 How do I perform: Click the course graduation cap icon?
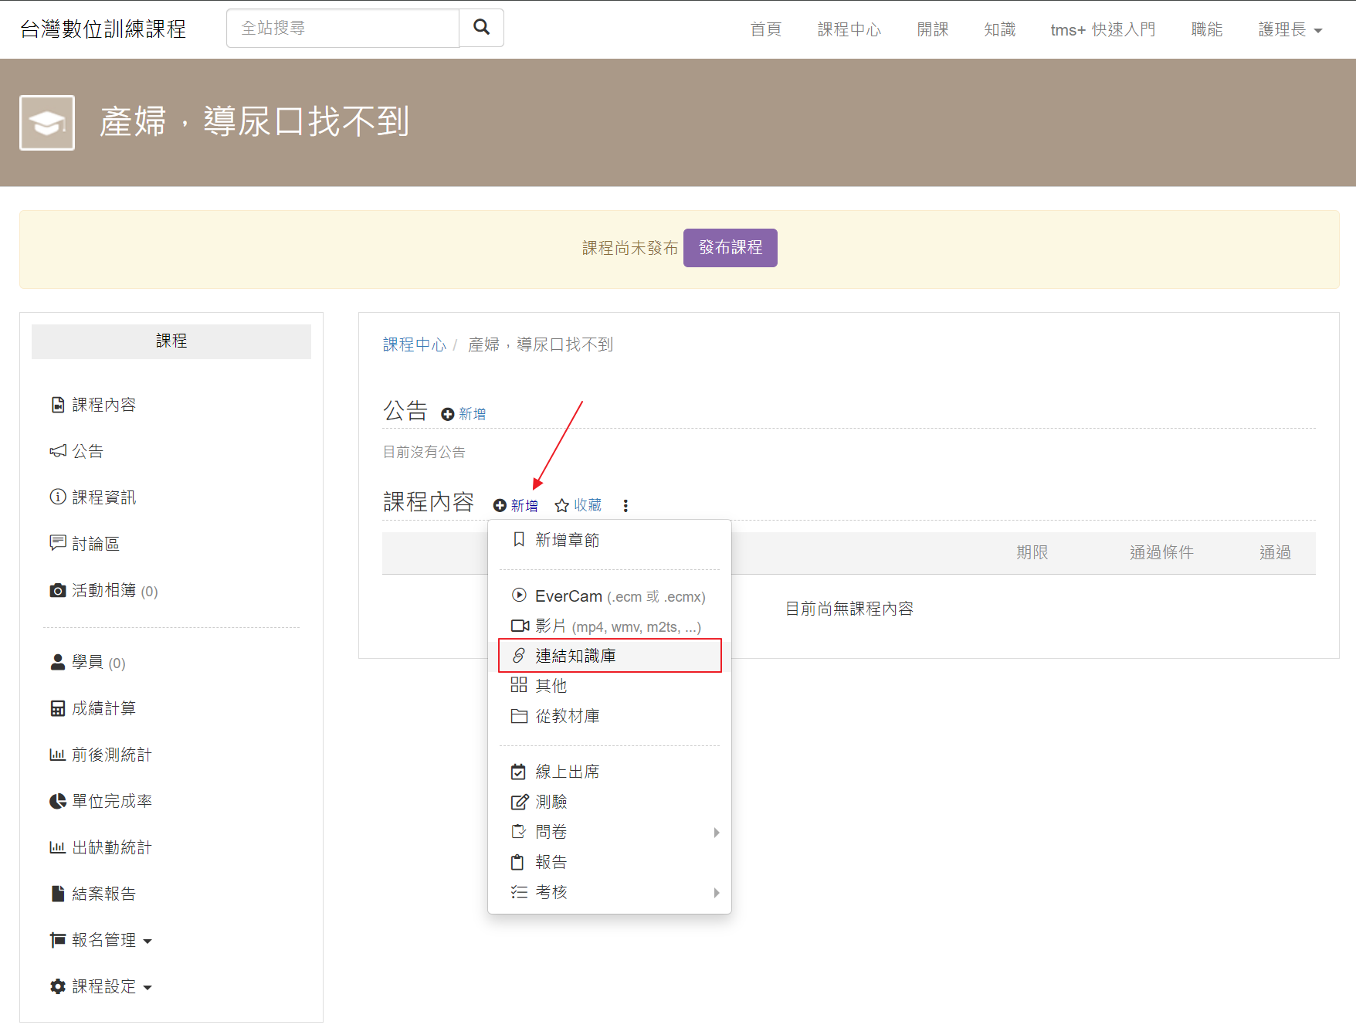coord(47,123)
